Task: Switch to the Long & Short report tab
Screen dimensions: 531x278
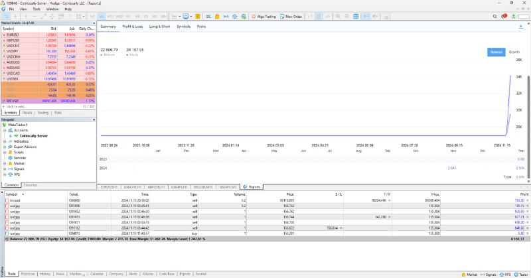Action: coord(159,27)
